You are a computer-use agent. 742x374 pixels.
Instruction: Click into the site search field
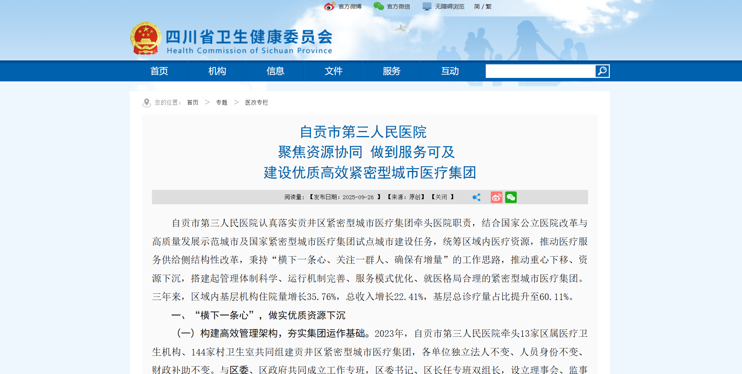coord(540,71)
